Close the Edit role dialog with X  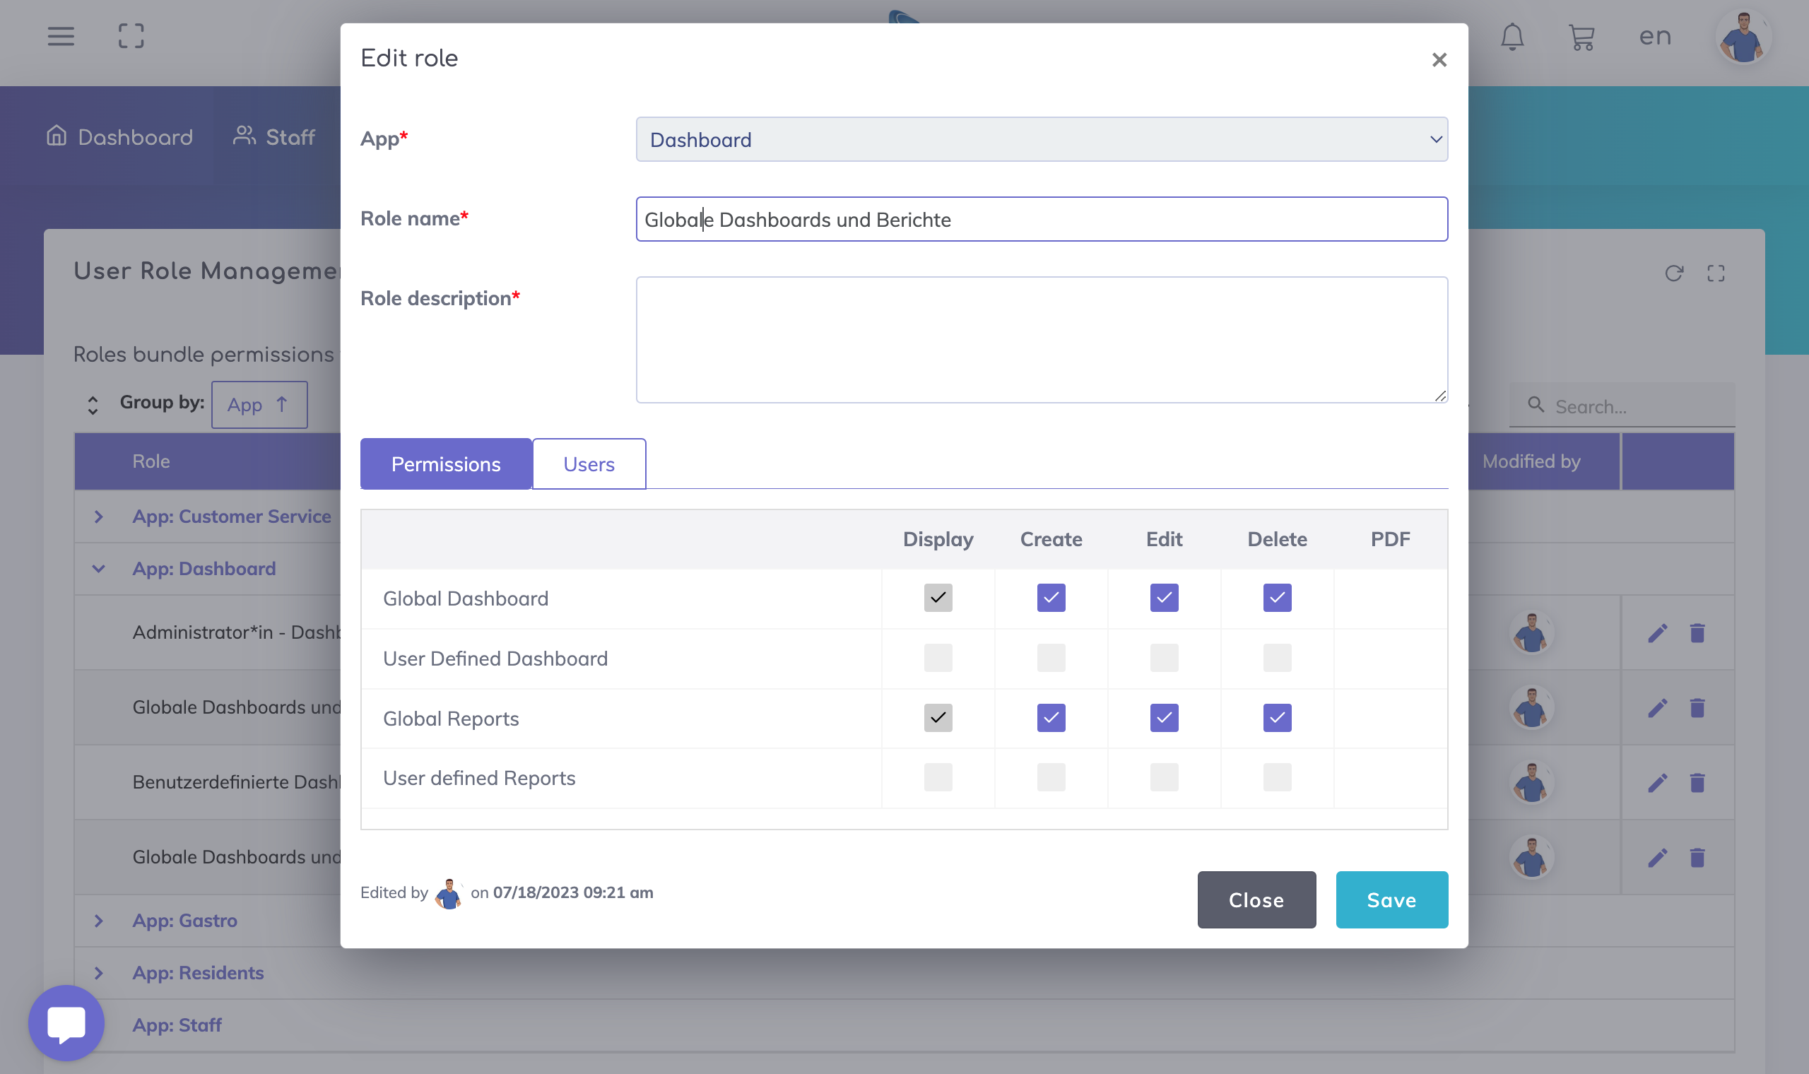coord(1439,60)
